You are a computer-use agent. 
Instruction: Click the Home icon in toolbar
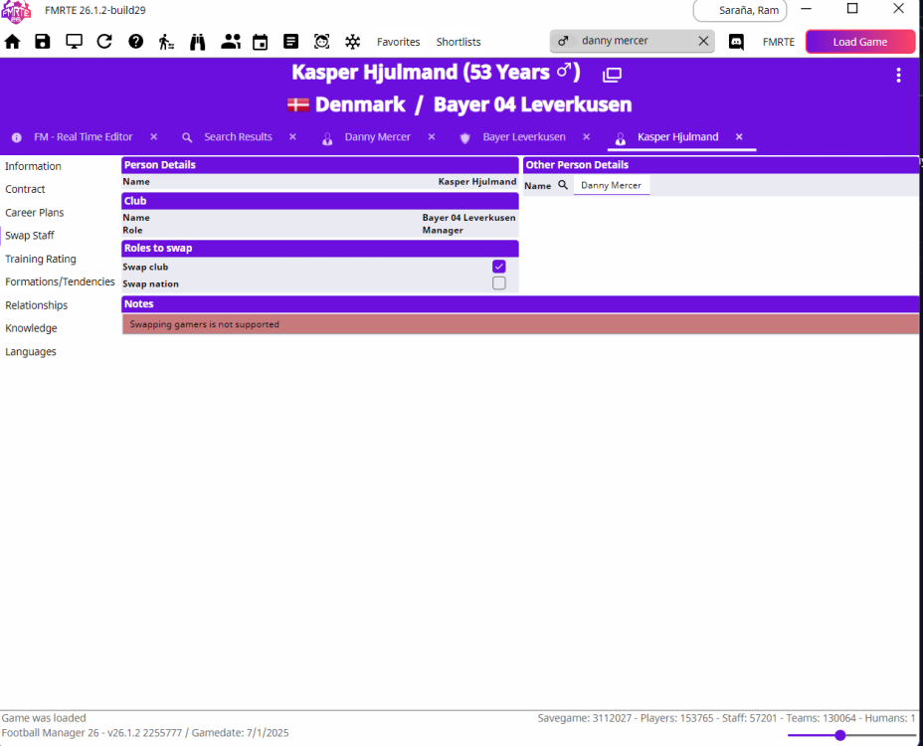13,42
